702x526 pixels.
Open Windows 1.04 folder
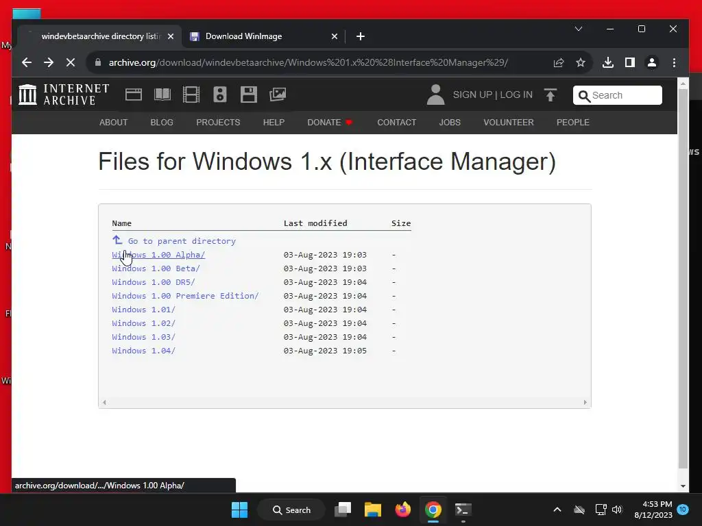[144, 351]
